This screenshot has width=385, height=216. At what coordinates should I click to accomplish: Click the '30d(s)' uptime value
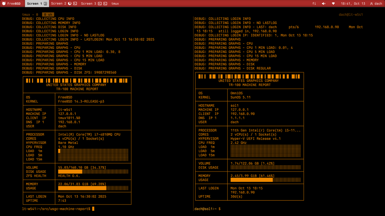pyautogui.click(x=237, y=196)
